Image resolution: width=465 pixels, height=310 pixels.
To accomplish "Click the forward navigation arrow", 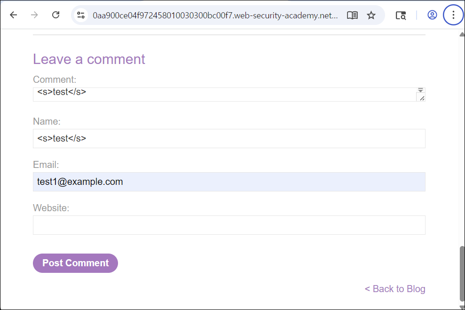I will click(x=34, y=15).
